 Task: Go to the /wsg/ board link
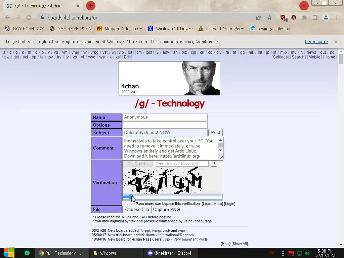tap(92, 57)
